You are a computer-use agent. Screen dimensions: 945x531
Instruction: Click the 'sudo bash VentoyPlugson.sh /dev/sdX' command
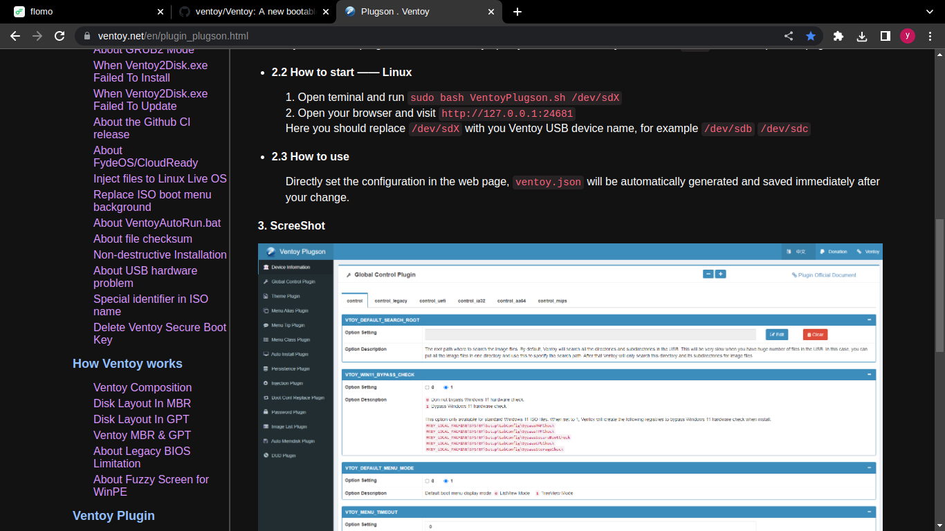point(515,97)
